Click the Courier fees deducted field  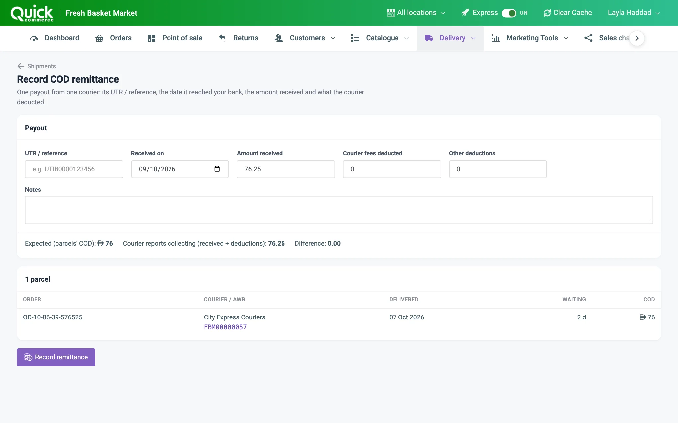[392, 169]
